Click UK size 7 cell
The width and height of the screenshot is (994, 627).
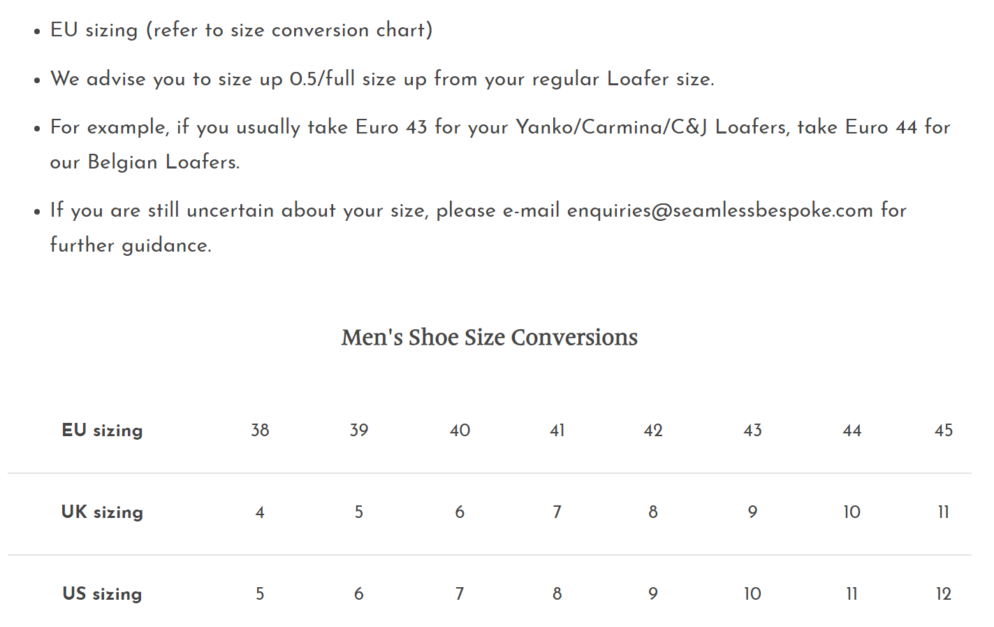pyautogui.click(x=557, y=512)
